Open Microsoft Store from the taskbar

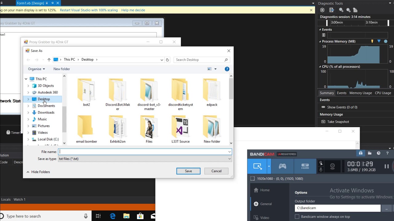(x=140, y=216)
